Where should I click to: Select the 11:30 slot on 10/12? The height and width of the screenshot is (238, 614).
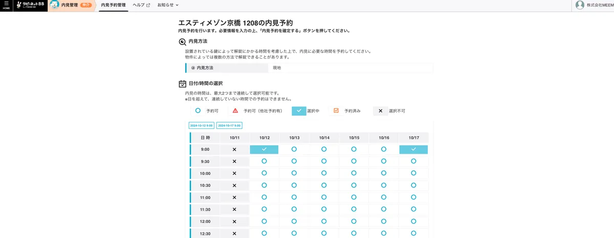coord(264,209)
